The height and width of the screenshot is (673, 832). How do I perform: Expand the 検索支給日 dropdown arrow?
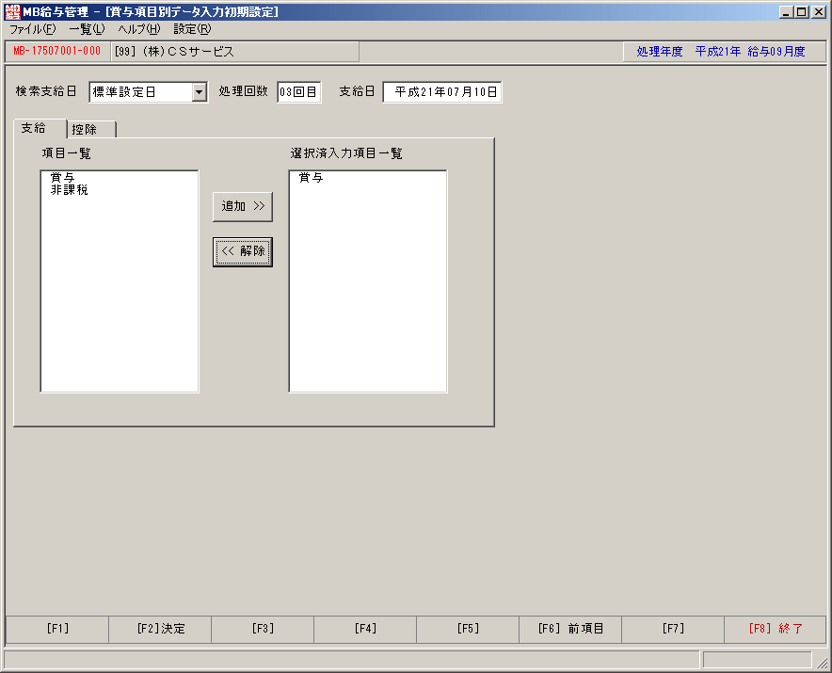[199, 92]
